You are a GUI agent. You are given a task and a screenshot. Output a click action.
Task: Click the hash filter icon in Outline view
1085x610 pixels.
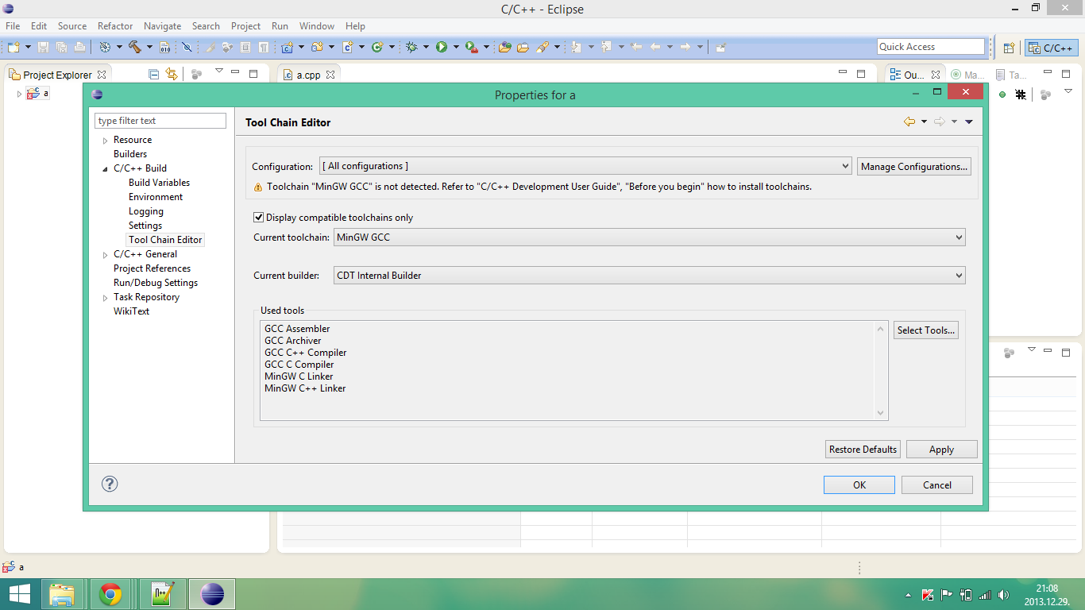click(1021, 95)
